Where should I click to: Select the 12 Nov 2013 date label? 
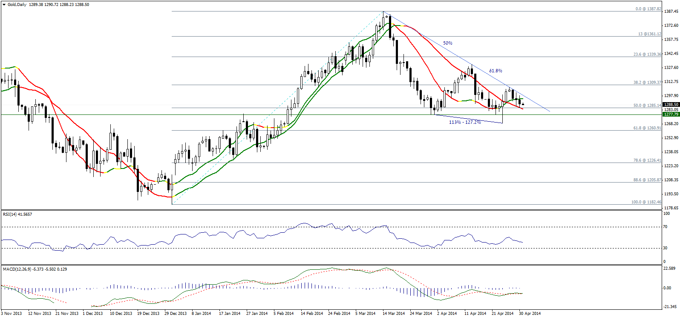39,314
